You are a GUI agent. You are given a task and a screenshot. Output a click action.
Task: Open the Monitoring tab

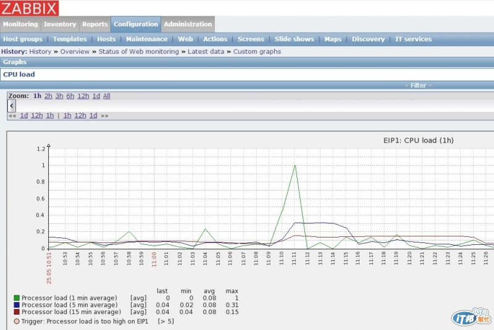(20, 24)
